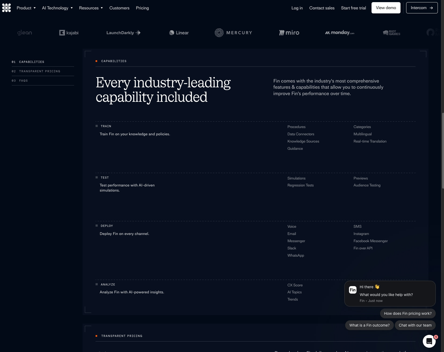
Task: Click the Fin logo icon in the header
Action: [x=6, y=8]
